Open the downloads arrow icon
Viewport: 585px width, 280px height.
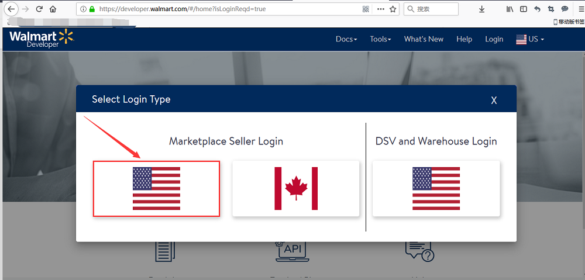482,9
